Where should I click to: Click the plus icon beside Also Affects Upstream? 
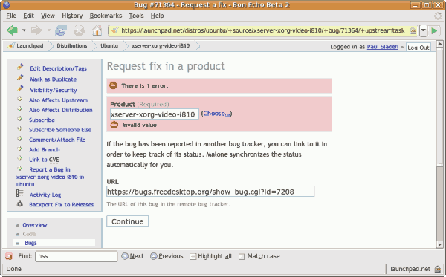point(19,99)
